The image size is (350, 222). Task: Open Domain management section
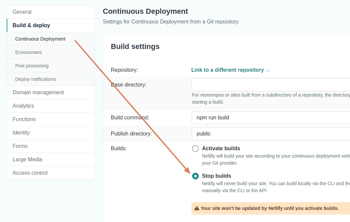(51, 93)
